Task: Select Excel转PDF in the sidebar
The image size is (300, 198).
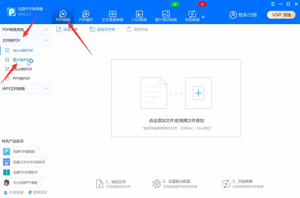Action: point(26,69)
